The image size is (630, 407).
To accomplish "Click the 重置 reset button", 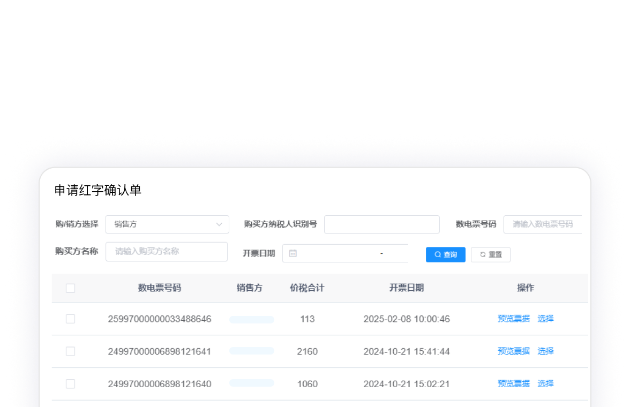I will 491,255.
